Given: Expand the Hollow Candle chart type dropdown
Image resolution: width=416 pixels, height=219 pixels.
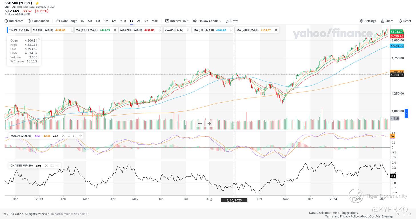Looking at the screenshot, I should click(207, 21).
